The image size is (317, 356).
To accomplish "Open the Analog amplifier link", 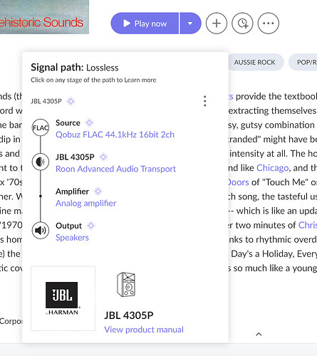I will [x=85, y=203].
